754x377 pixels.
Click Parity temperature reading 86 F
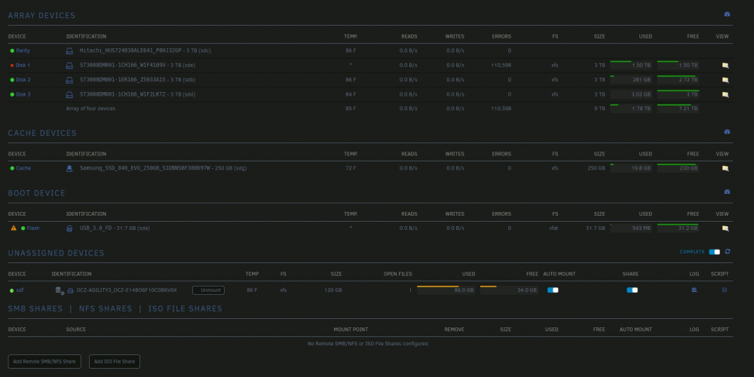point(351,51)
